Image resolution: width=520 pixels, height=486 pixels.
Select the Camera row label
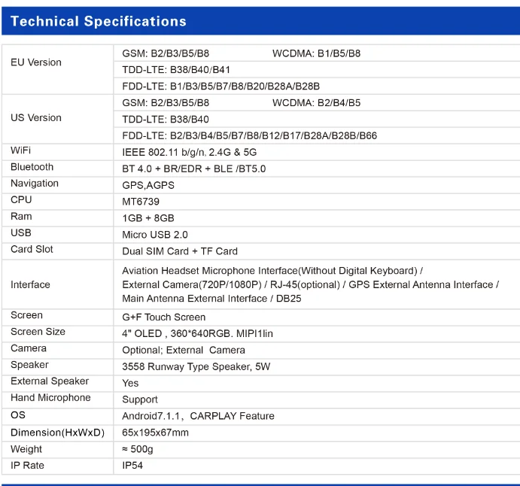[29, 348]
